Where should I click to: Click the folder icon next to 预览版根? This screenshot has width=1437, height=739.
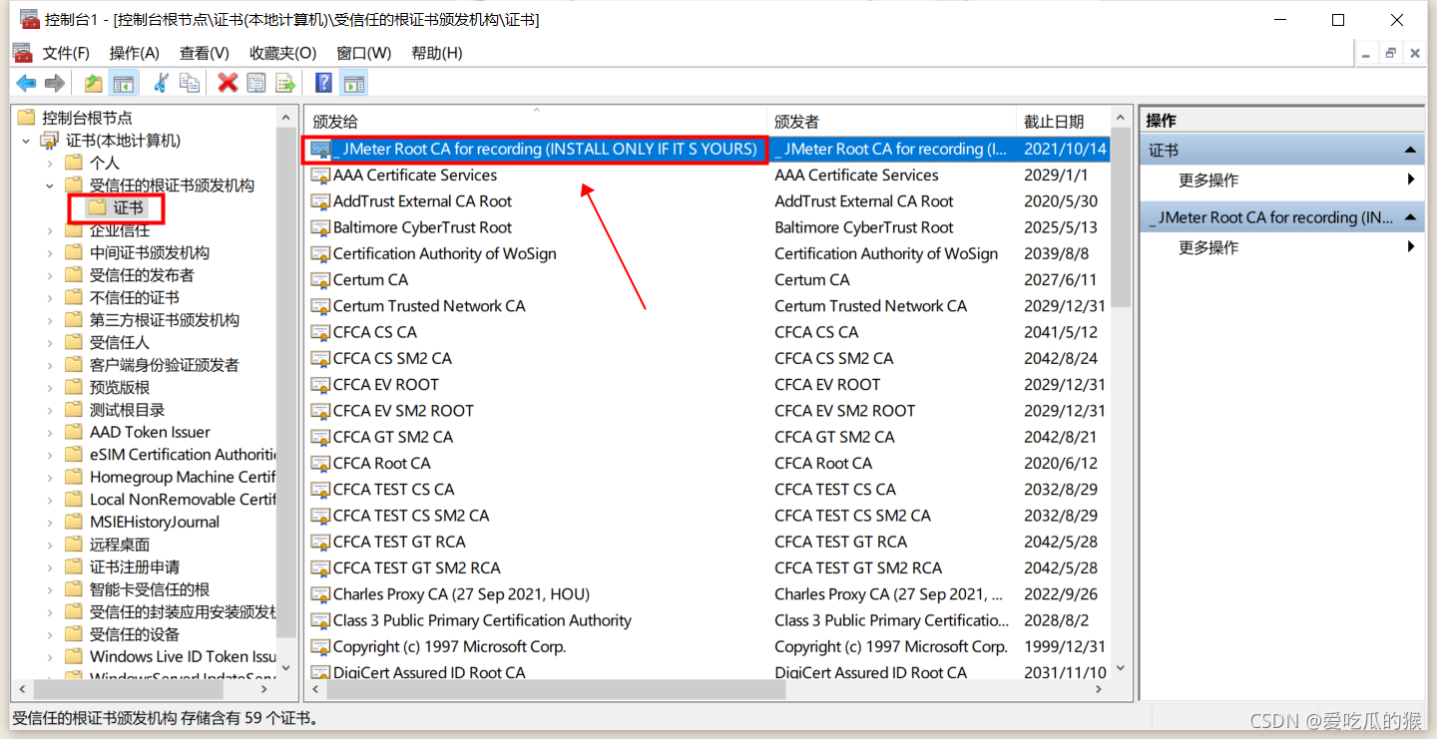tap(74, 387)
